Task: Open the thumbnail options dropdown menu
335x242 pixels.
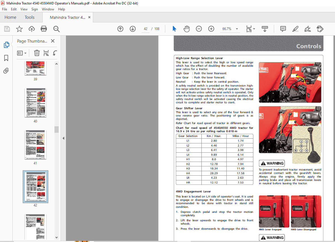Action: [x=22, y=53]
